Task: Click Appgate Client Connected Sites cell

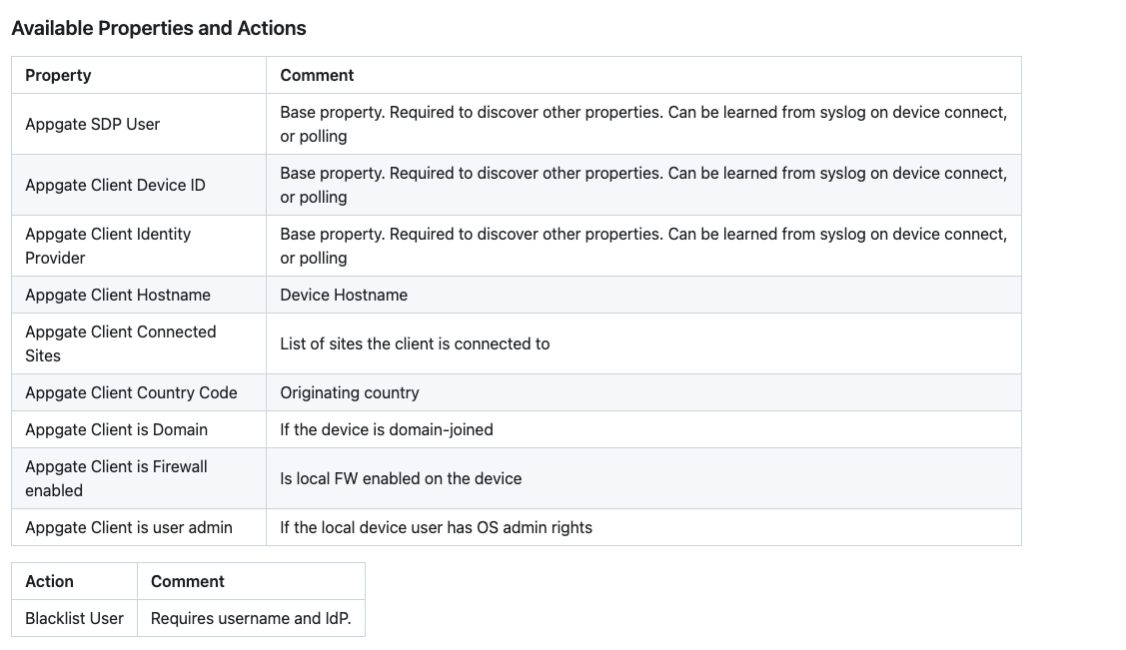Action: tap(139, 343)
